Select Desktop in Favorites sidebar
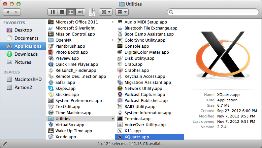 pos(23,30)
